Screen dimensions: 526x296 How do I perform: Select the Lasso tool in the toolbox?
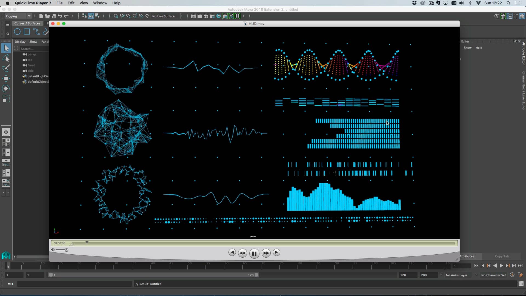click(6, 58)
